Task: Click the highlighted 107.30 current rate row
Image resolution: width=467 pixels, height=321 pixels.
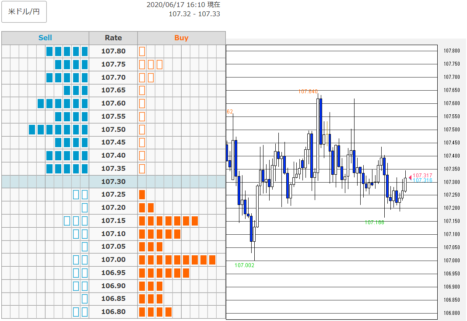Action: click(x=113, y=182)
